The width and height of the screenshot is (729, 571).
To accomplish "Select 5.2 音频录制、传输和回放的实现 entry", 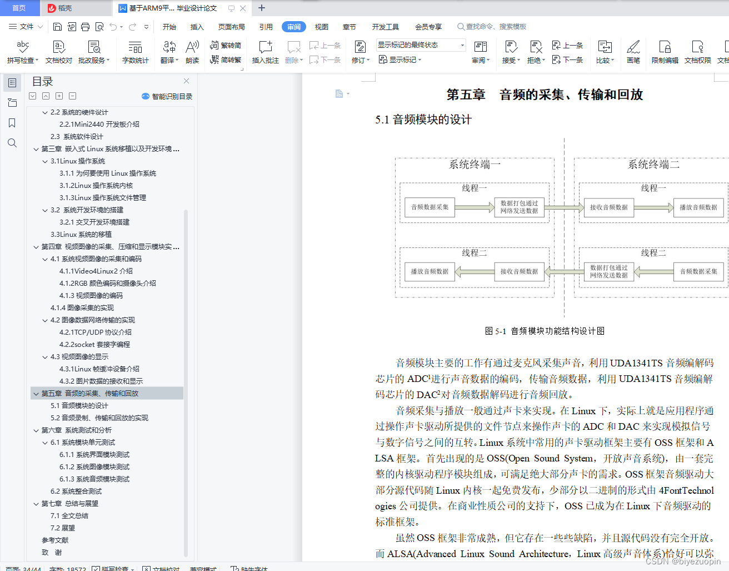I will (99, 418).
